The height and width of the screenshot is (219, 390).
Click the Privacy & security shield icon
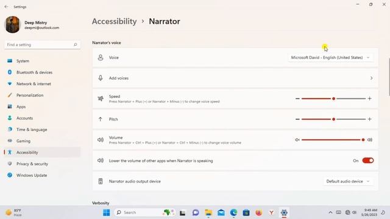click(x=10, y=164)
